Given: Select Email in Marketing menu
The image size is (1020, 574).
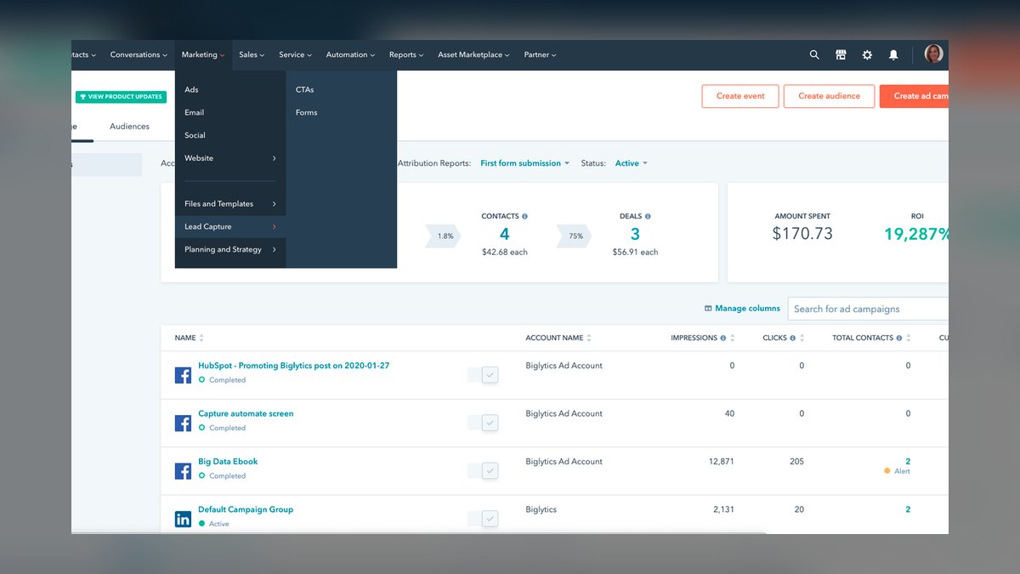Looking at the screenshot, I should click(x=230, y=112).
